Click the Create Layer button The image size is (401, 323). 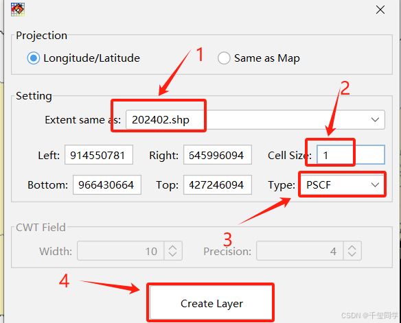(x=211, y=303)
